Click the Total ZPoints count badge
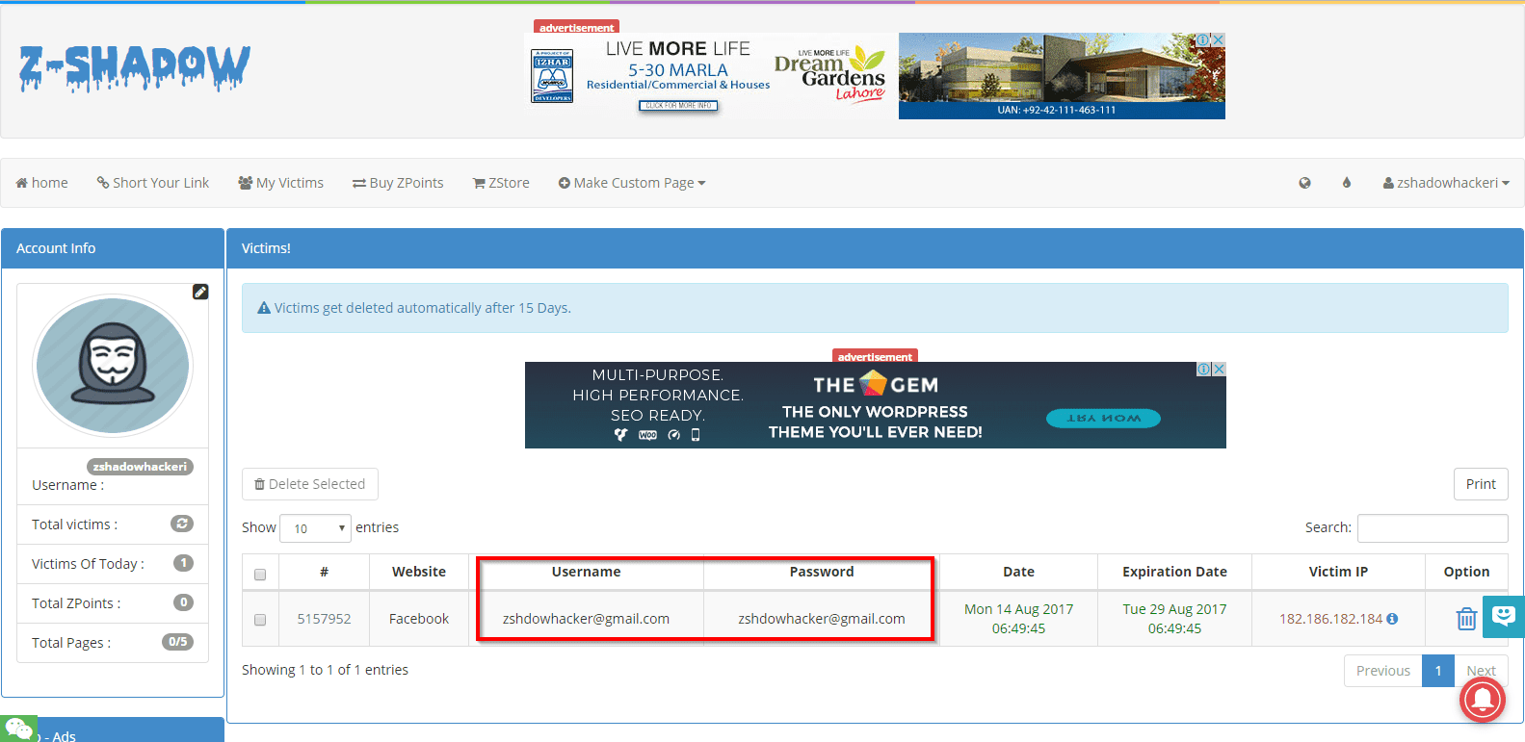The image size is (1525, 742). (x=183, y=602)
